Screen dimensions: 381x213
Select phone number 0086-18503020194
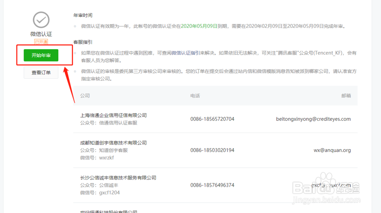pyautogui.click(x=212, y=150)
